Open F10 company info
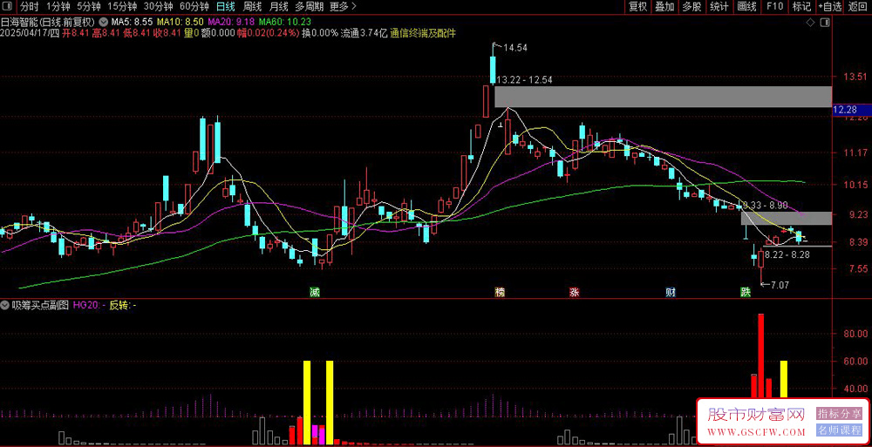 774,7
